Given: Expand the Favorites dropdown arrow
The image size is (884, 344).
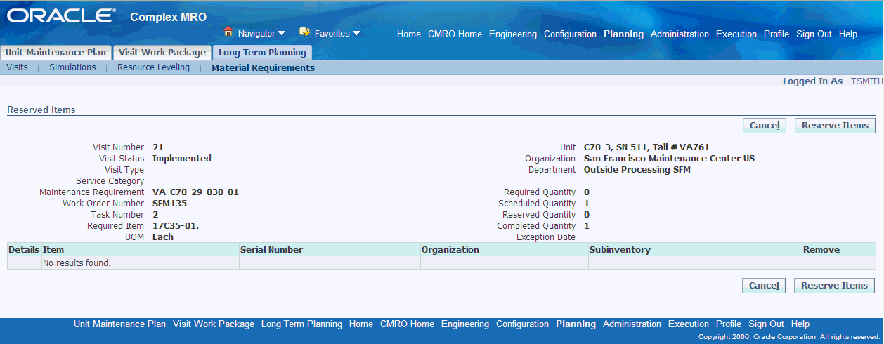Looking at the screenshot, I should tap(356, 33).
